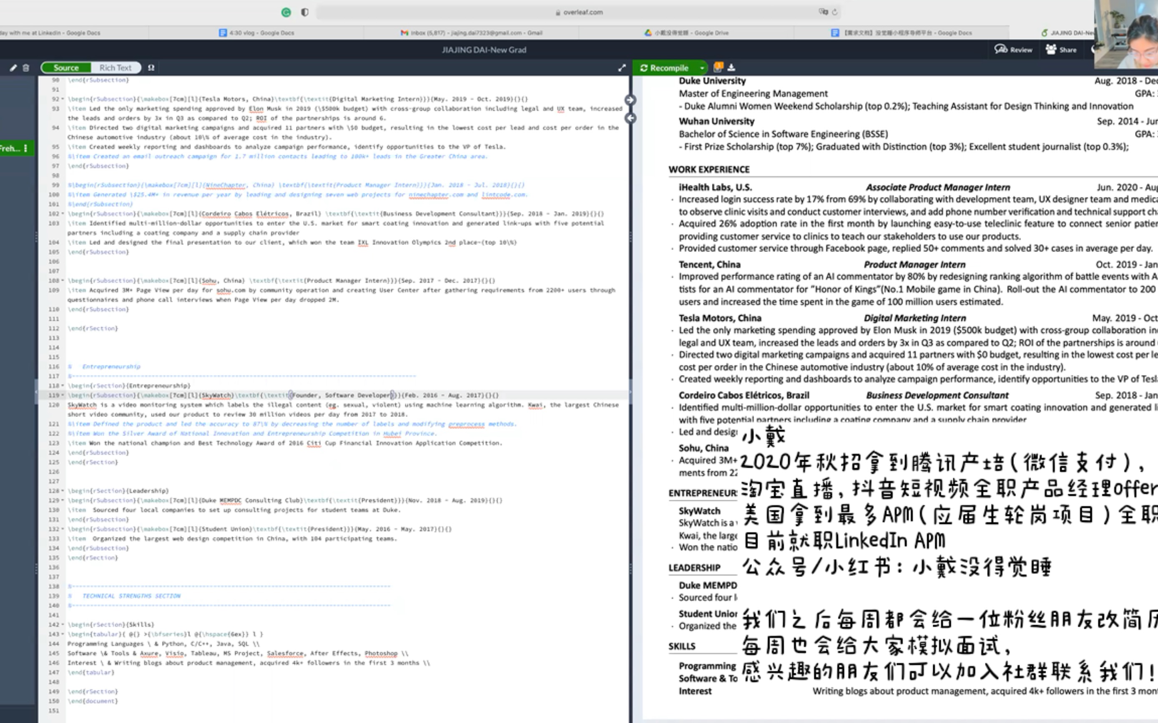The width and height of the screenshot is (1158, 723).
Task: Collapse the code fold arrow at line 119
Action: [x=63, y=396]
